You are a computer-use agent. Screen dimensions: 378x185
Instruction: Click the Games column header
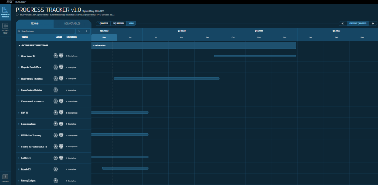59,37
